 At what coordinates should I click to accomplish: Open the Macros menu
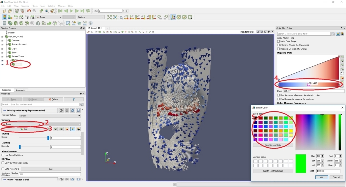(x=61, y=6)
